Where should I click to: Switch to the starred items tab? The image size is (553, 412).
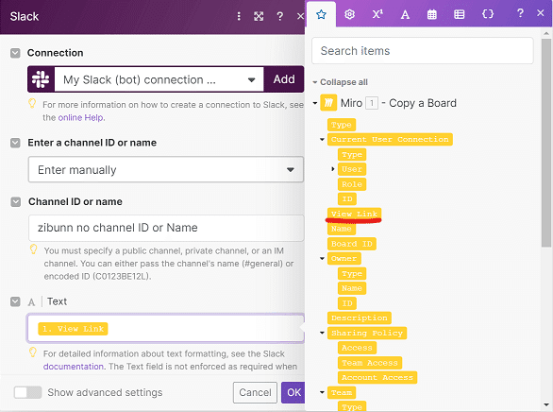[321, 14]
